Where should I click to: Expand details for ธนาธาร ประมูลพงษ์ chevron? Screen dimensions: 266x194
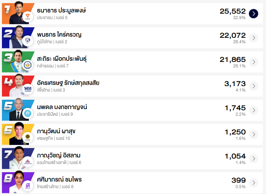pyautogui.click(x=254, y=14)
